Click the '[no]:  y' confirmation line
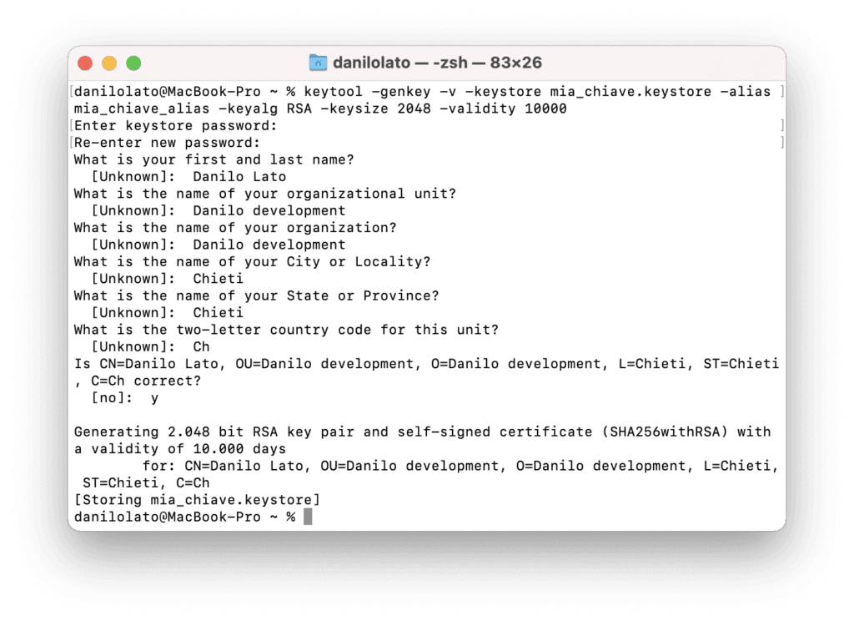The width and height of the screenshot is (854, 621). (x=125, y=398)
